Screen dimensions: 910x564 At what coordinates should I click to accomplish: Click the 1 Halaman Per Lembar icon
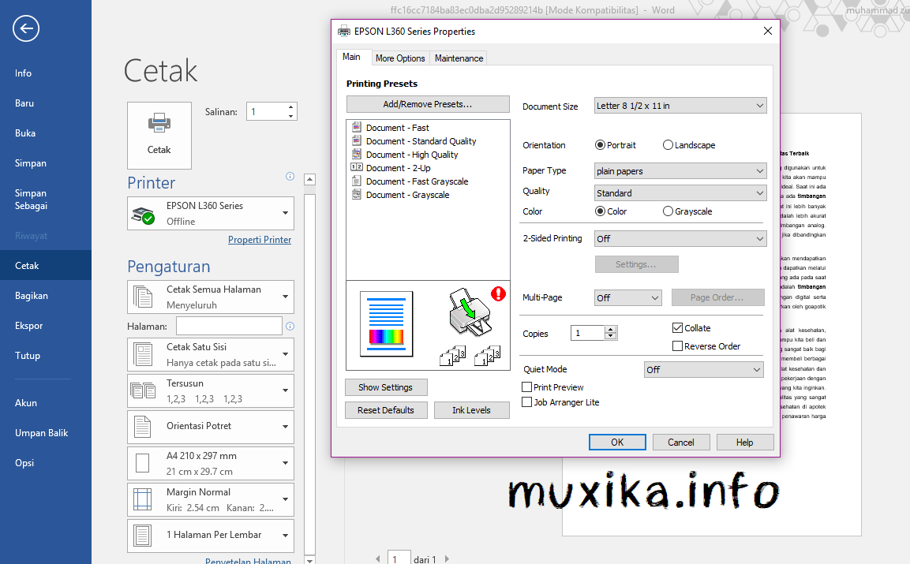tap(143, 535)
